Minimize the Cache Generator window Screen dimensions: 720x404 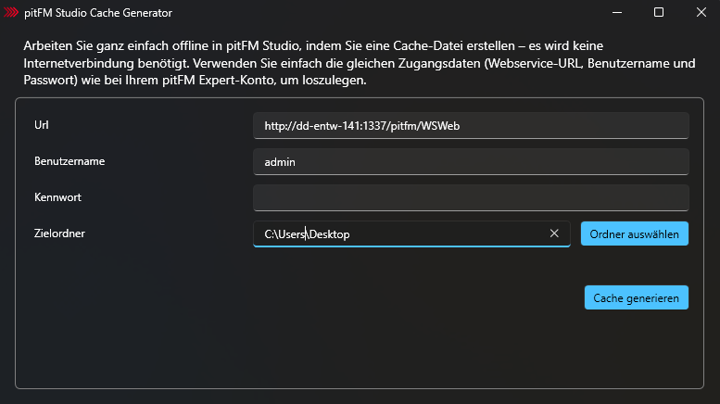(x=617, y=12)
